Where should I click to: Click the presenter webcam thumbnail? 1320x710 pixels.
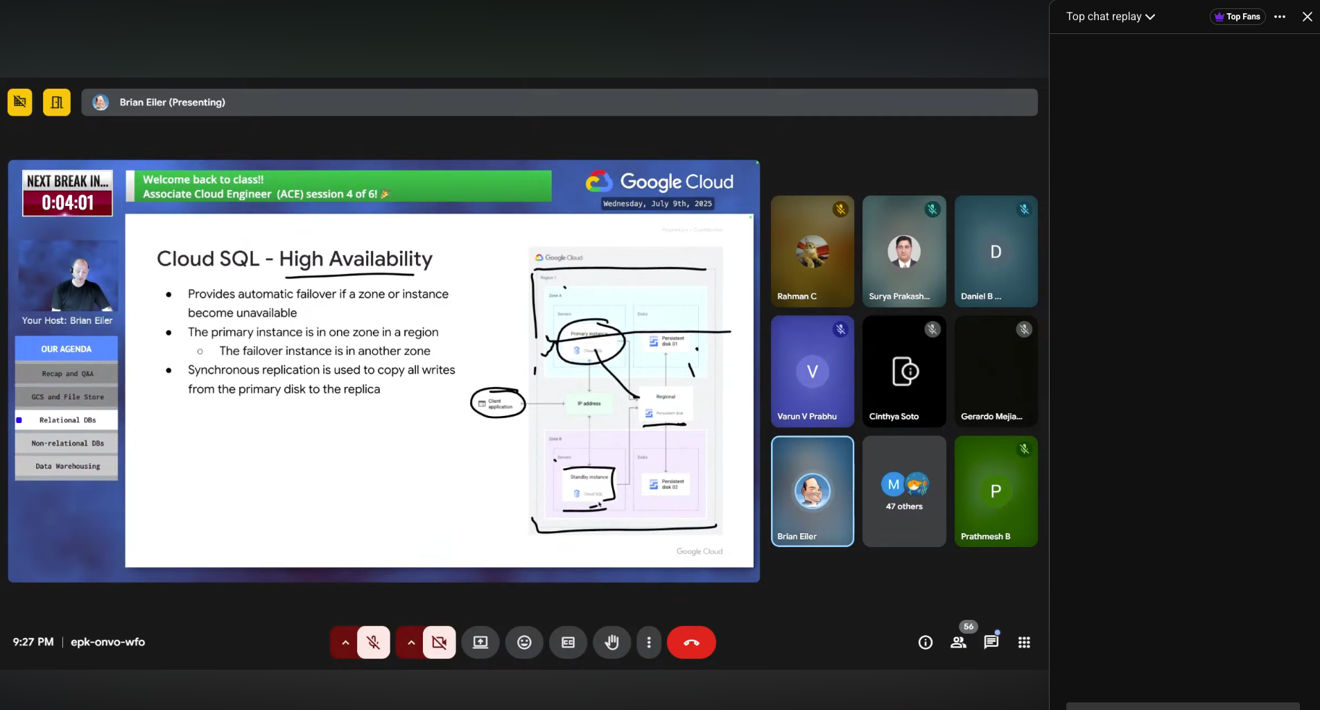[x=68, y=276]
